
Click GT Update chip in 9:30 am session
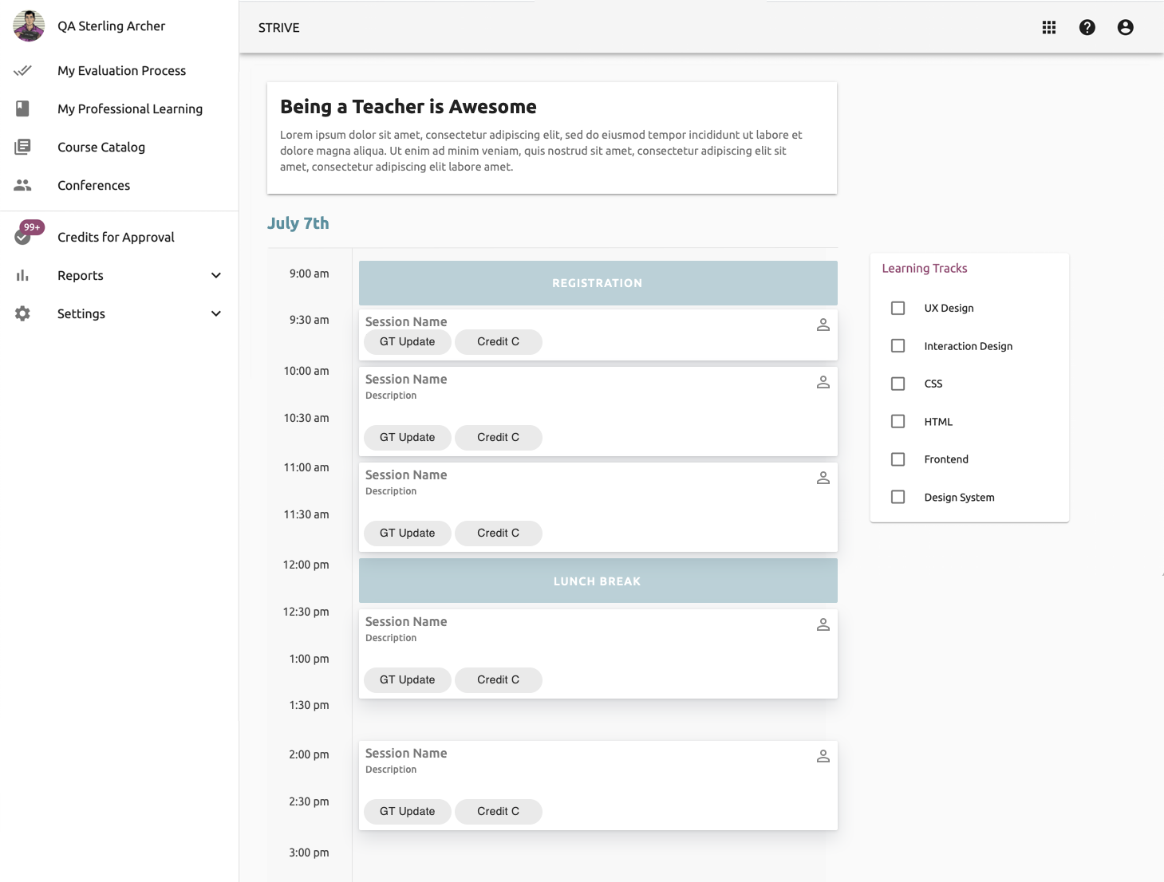pos(407,341)
